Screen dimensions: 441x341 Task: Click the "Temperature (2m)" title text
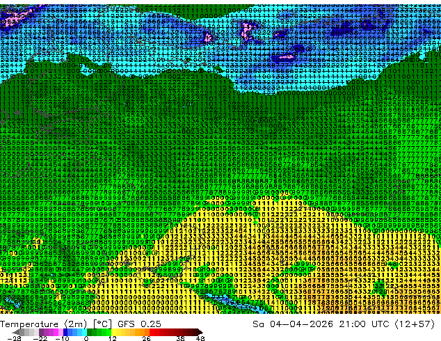pos(44,324)
